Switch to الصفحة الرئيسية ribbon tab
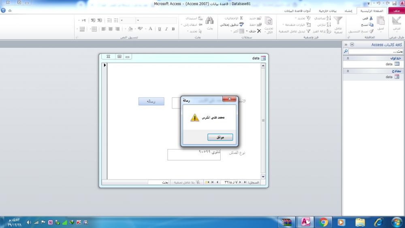Viewport: 405px width, 228px height. [372, 11]
